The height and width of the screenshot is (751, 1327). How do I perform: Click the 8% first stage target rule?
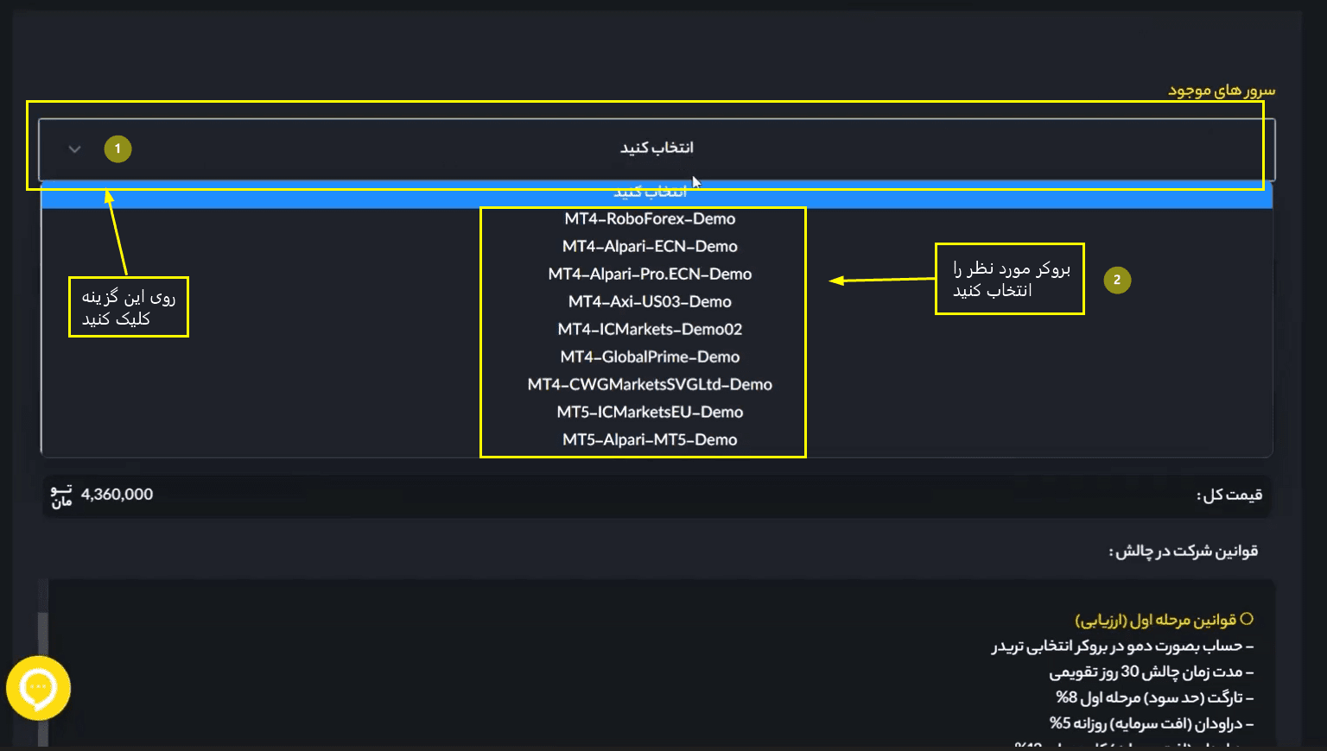point(1154,697)
